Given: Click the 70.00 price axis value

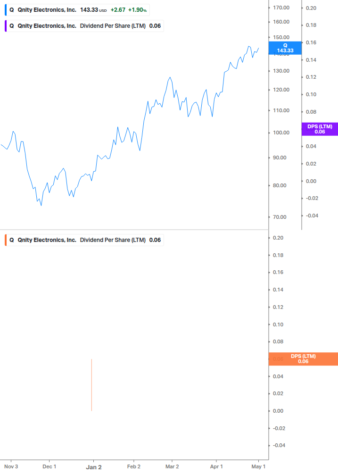Looking at the screenshot, I should 280,217.
